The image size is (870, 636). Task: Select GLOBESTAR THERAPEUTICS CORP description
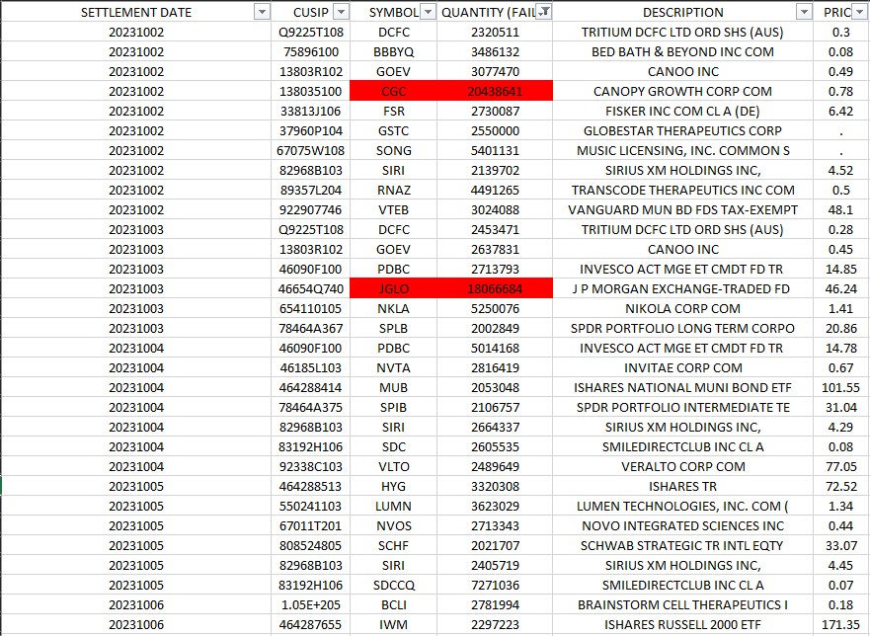(x=683, y=131)
